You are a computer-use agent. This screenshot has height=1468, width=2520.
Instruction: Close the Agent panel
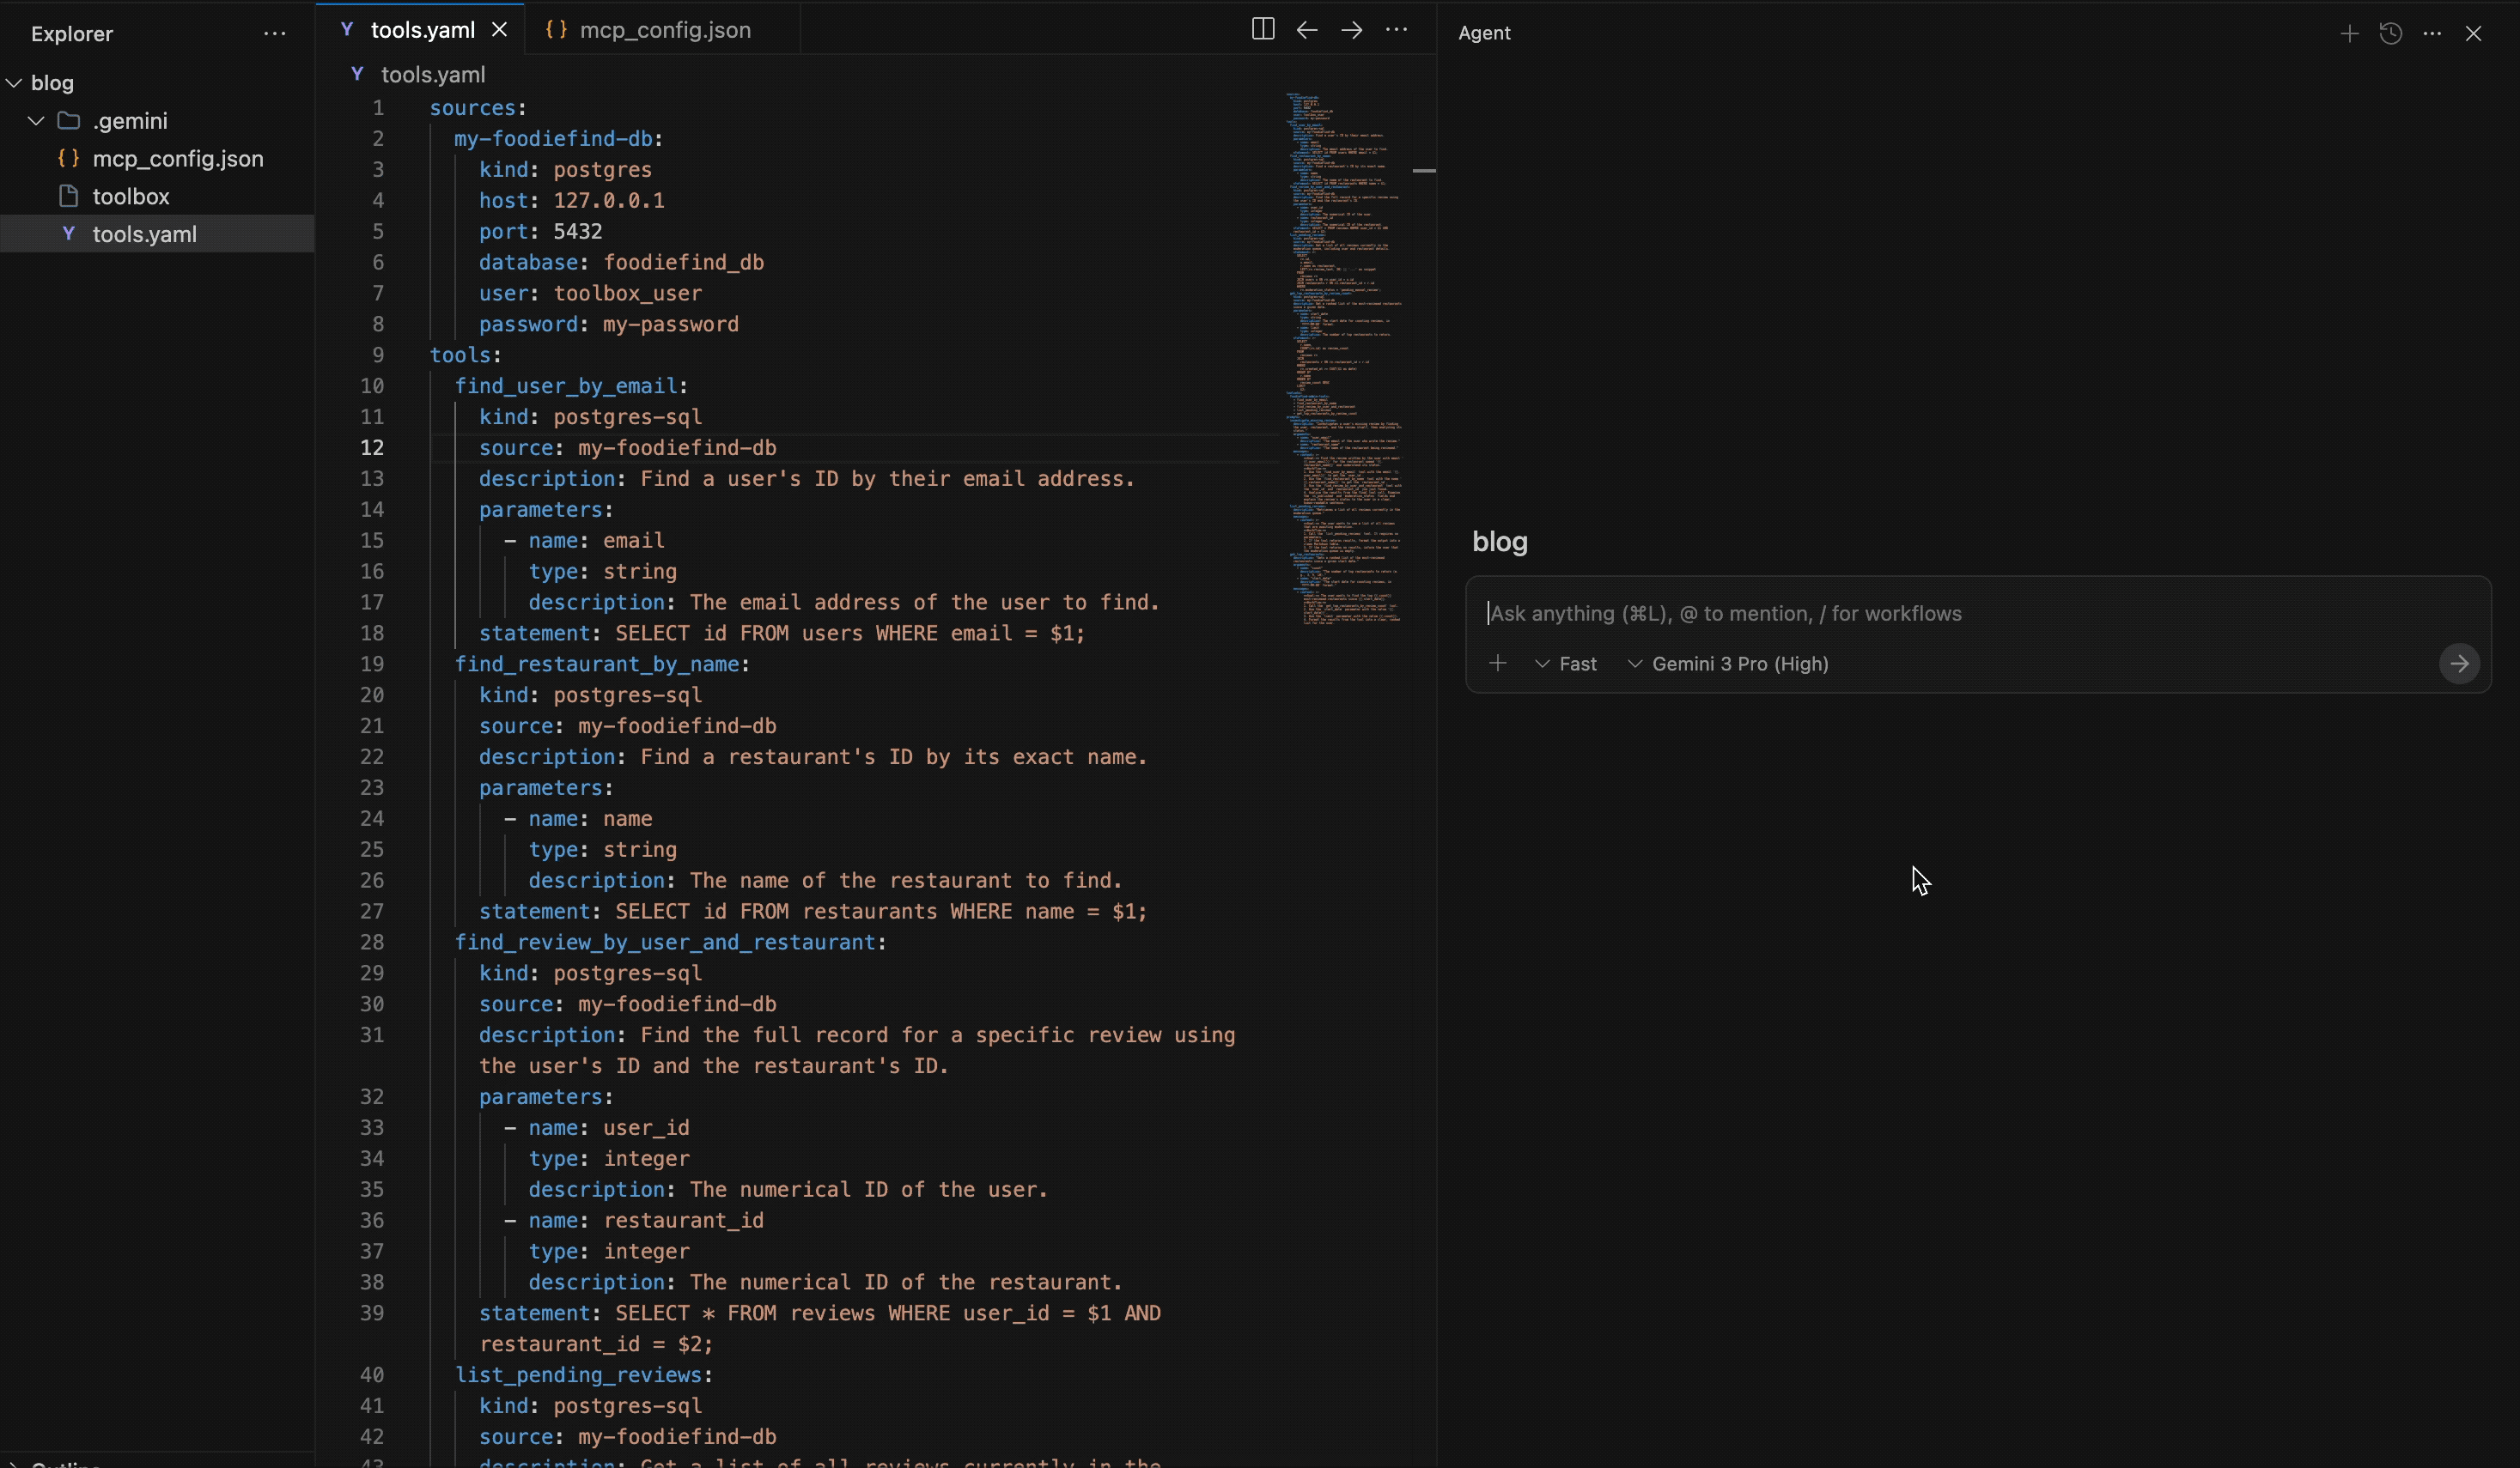(x=2474, y=33)
